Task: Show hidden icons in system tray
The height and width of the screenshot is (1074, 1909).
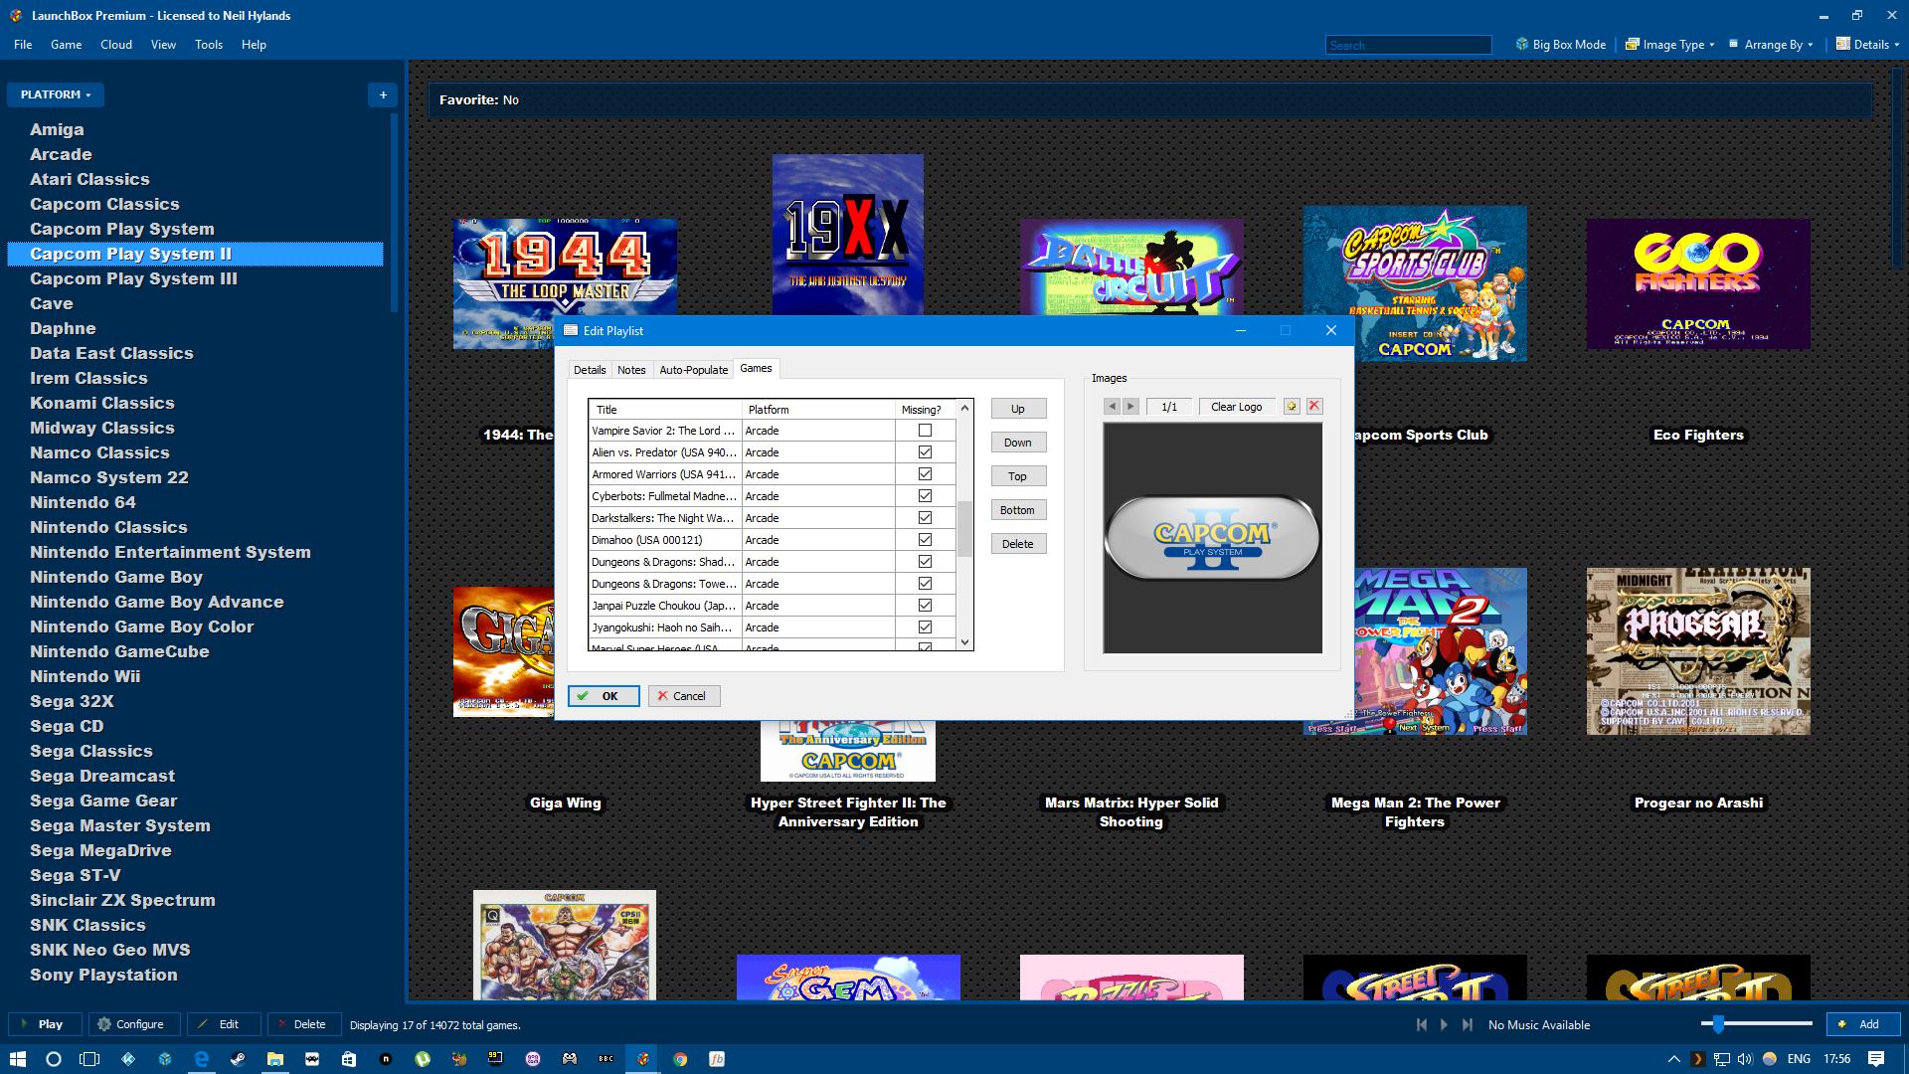Action: (1673, 1059)
